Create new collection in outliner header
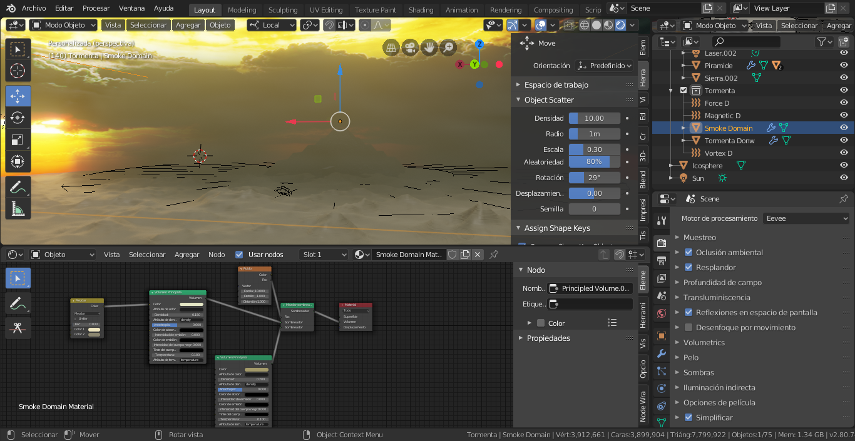This screenshot has width=855, height=441. tap(844, 42)
